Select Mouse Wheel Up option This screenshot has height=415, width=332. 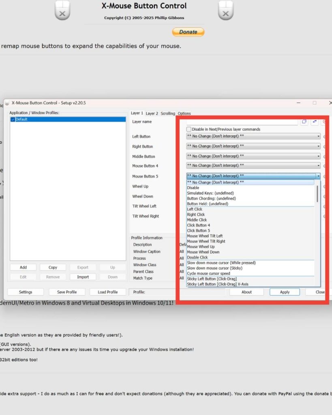[250, 247]
